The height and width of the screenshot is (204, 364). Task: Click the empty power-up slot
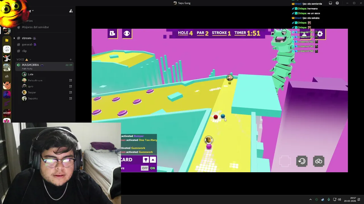(285, 161)
